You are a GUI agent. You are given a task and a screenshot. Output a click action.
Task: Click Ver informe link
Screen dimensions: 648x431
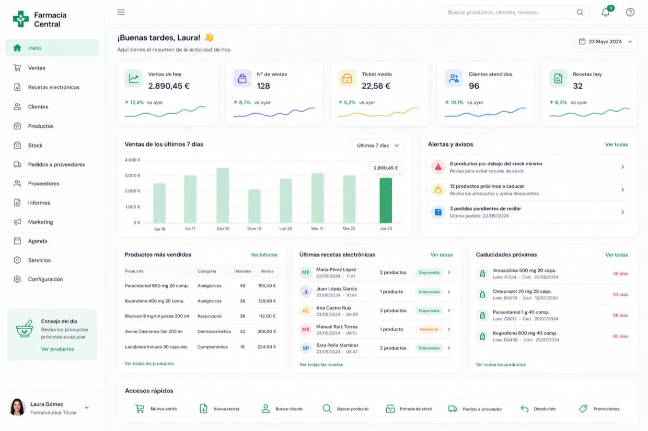click(x=264, y=255)
